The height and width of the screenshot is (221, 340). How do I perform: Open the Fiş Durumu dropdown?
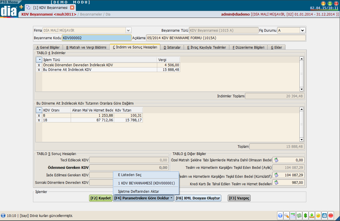click(x=302, y=31)
